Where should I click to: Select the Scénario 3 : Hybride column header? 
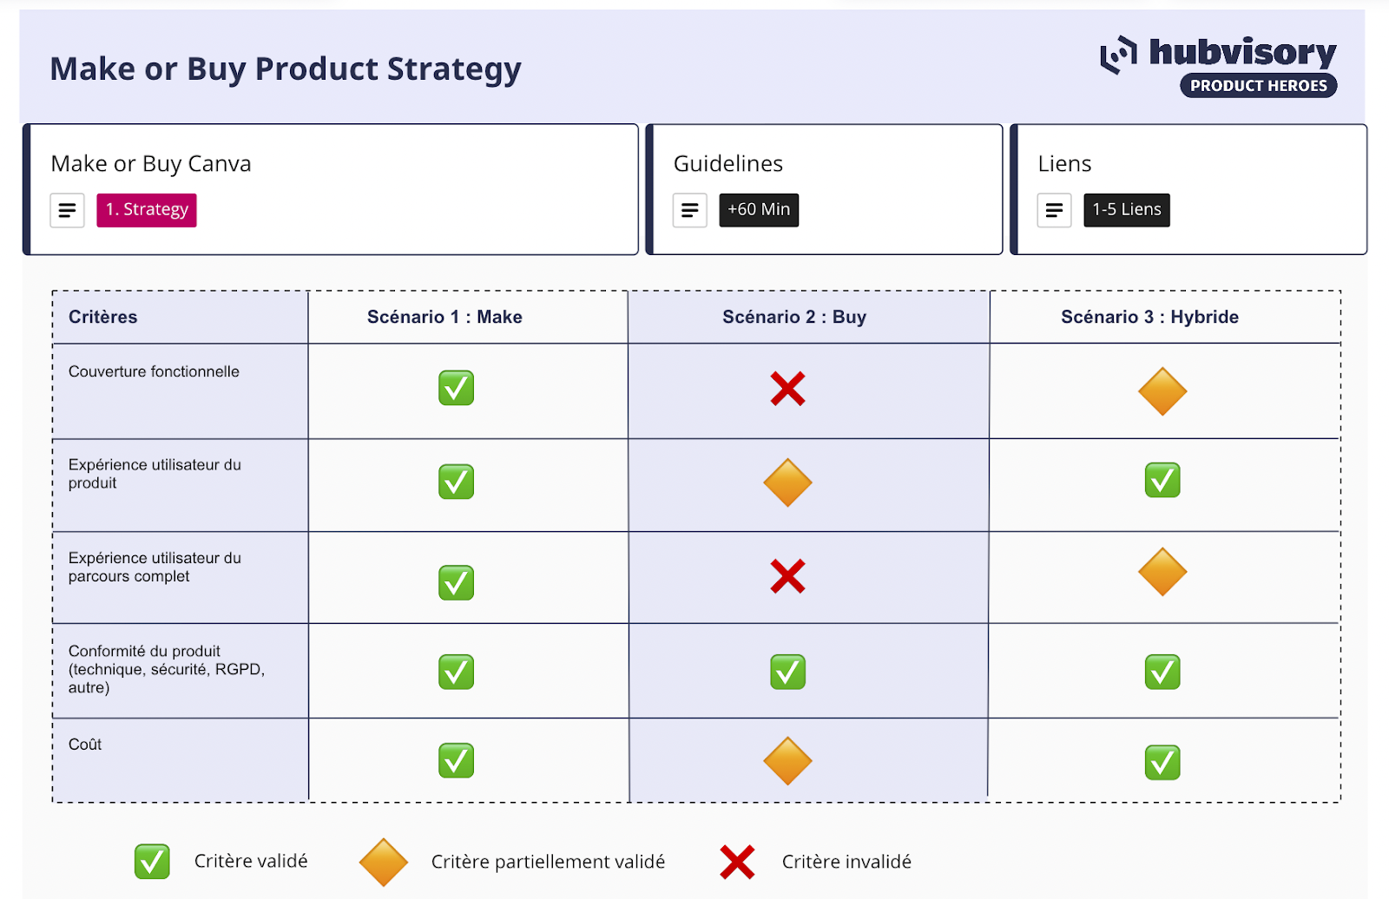1149,317
